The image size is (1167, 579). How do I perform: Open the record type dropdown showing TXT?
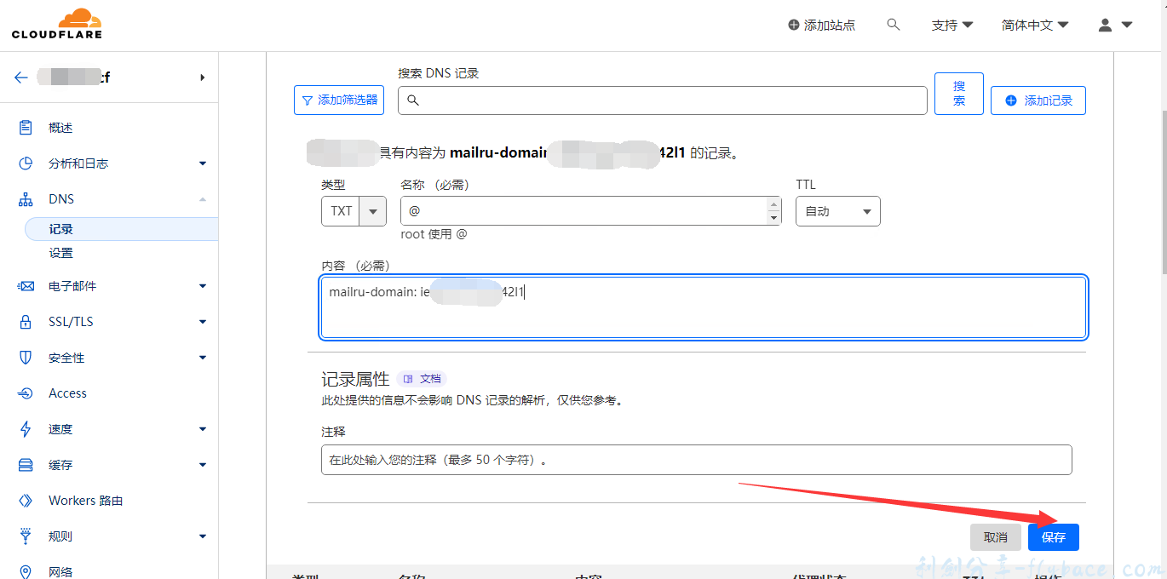pos(372,210)
